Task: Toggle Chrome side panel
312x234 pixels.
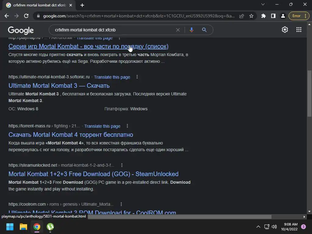Action: click(x=273, y=16)
